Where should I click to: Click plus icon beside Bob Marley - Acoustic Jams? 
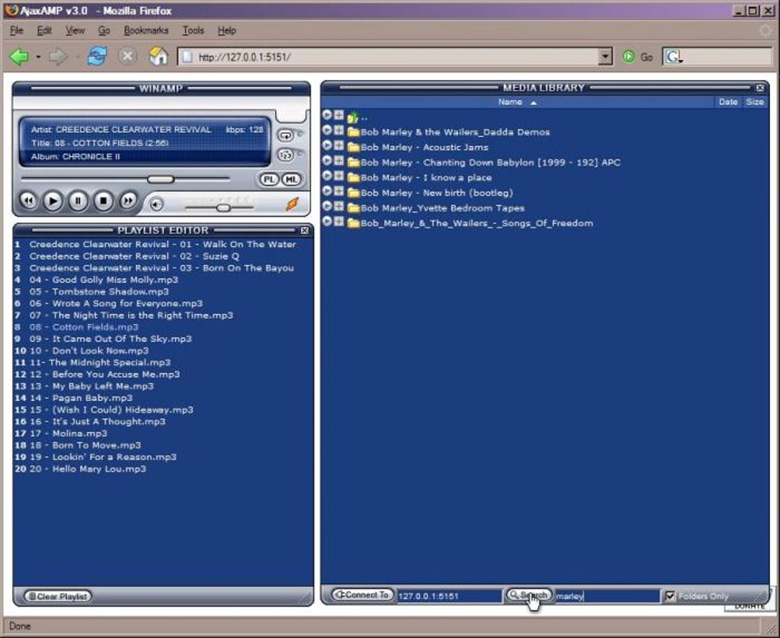339,146
